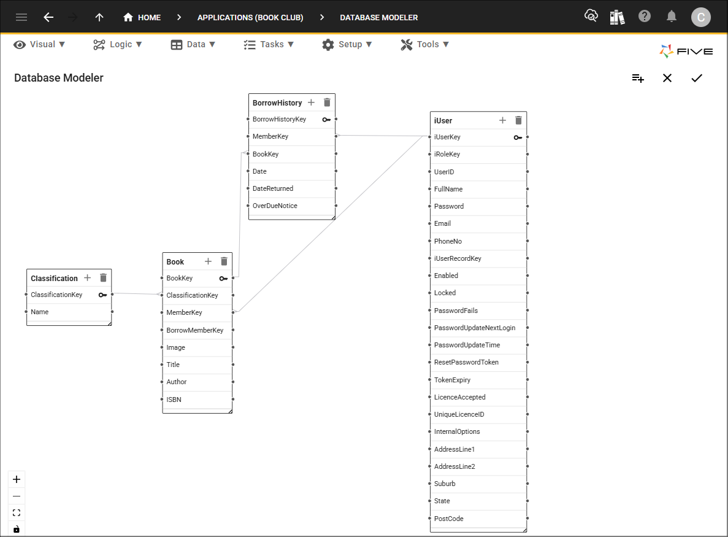Delete the BorrowHistory table

(327, 102)
